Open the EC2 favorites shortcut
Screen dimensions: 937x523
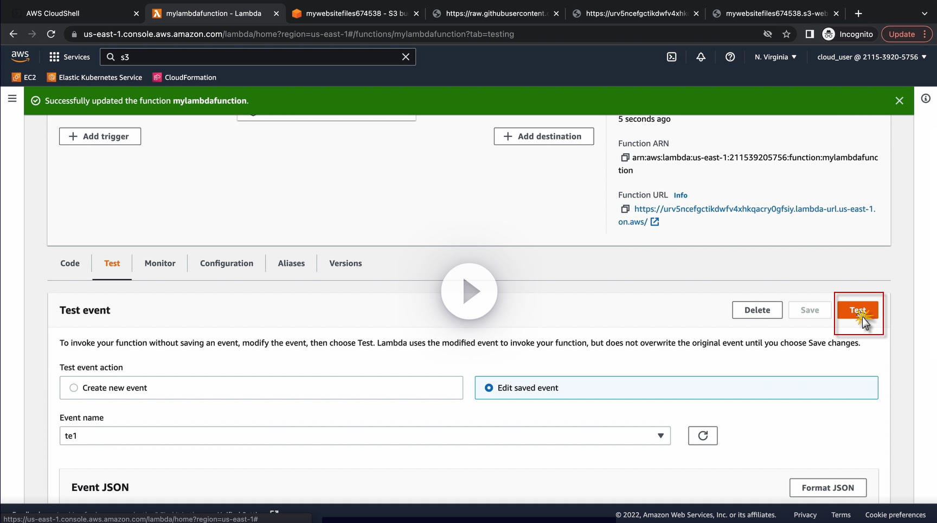point(24,77)
